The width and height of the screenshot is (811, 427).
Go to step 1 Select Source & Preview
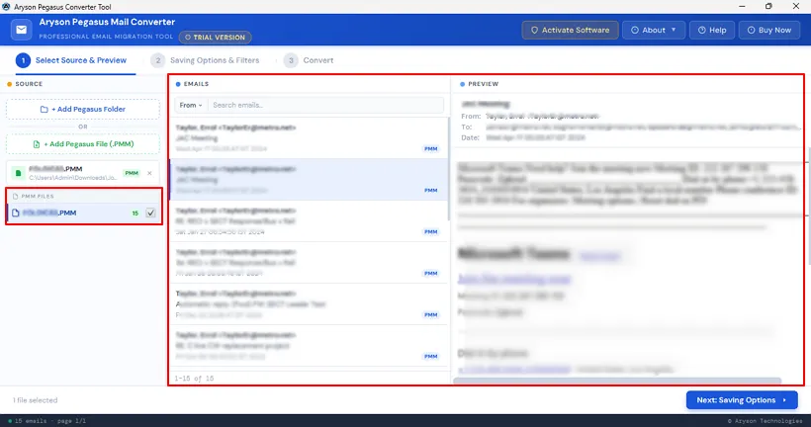click(71, 60)
